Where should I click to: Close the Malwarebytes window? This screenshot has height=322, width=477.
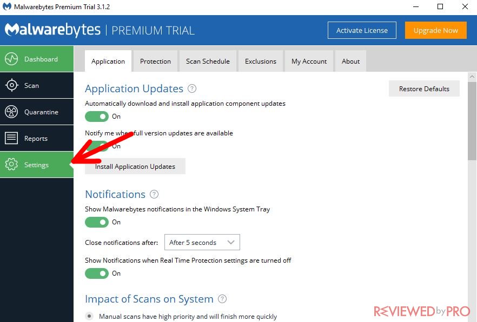point(465,6)
